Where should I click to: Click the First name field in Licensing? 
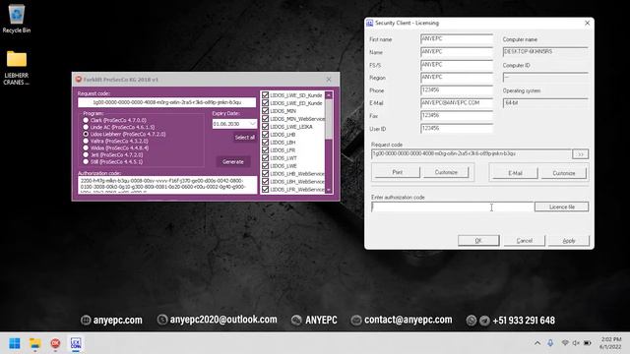(x=457, y=39)
